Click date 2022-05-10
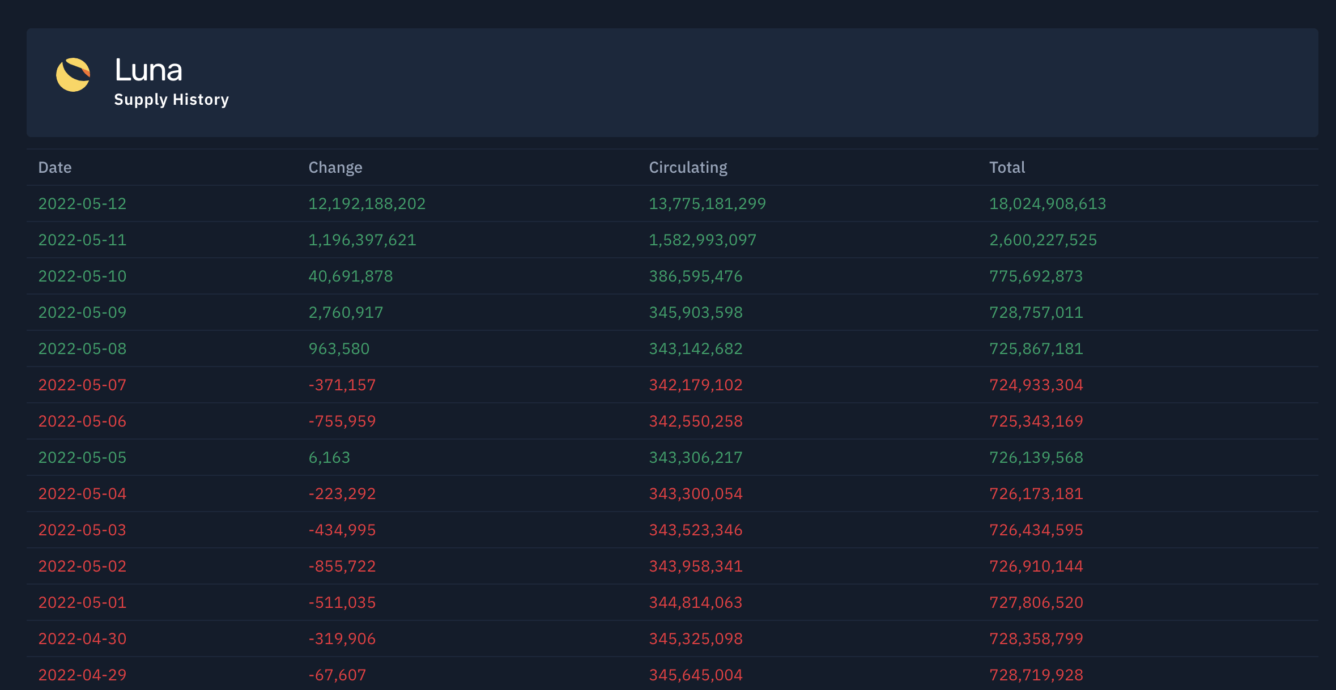The height and width of the screenshot is (690, 1336). [x=82, y=276]
